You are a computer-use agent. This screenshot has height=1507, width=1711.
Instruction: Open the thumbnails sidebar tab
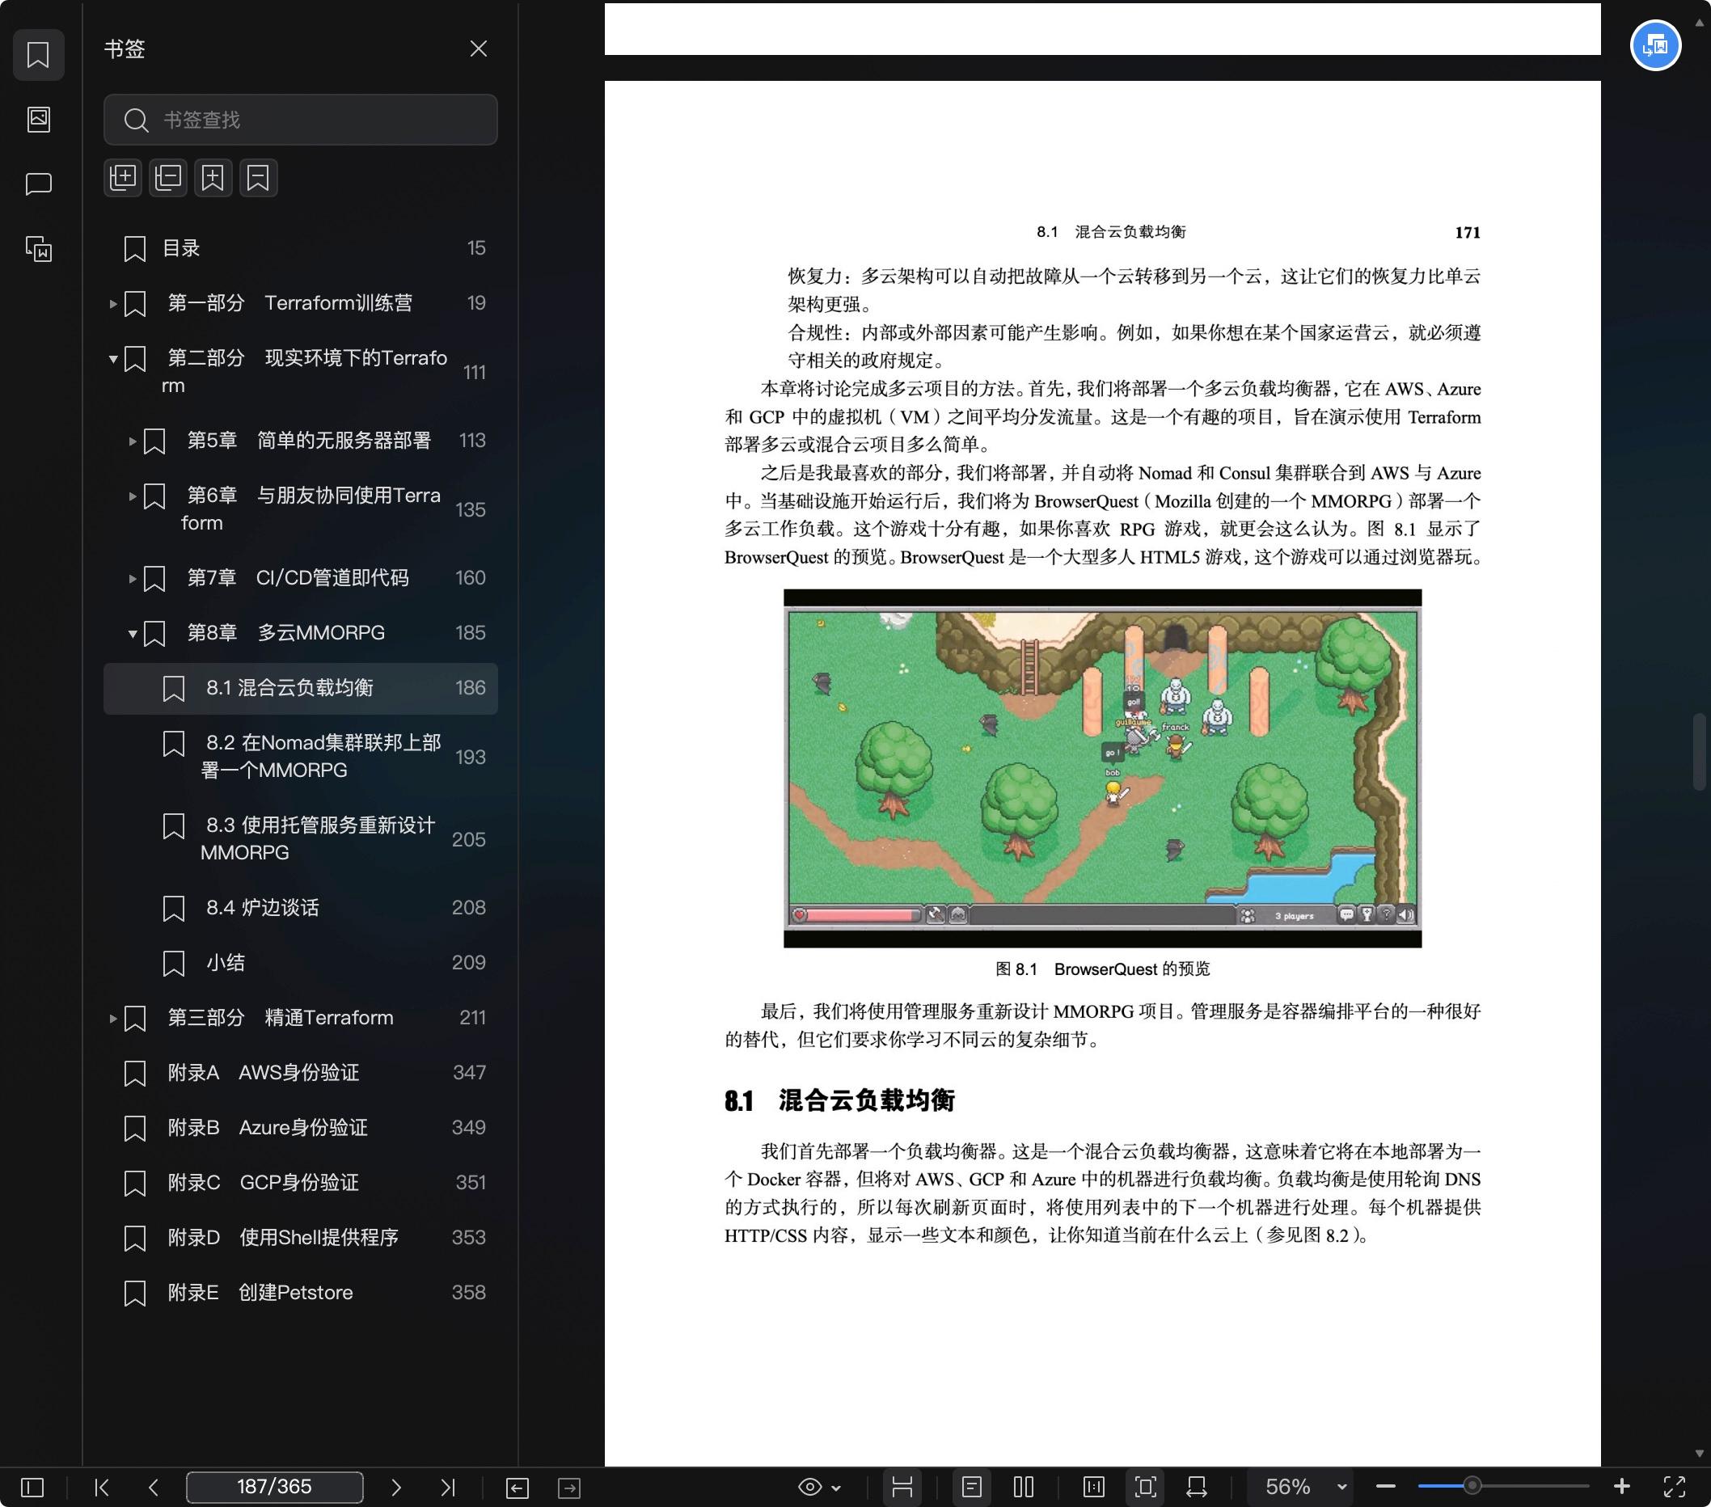click(x=39, y=120)
